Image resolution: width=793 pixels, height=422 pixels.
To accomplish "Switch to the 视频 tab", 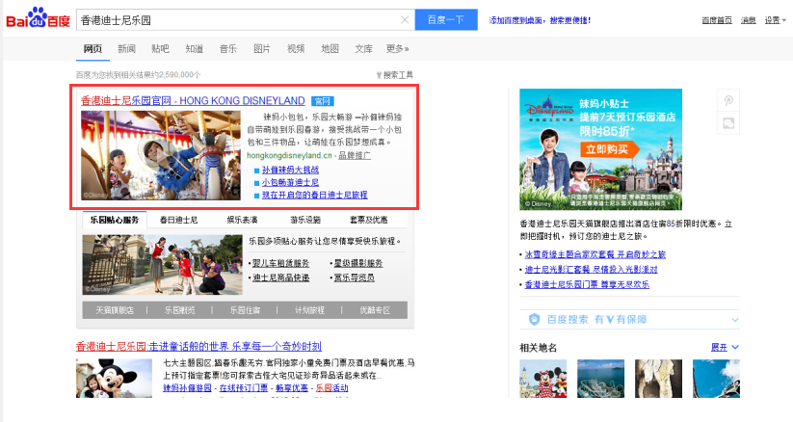I will tap(296, 48).
